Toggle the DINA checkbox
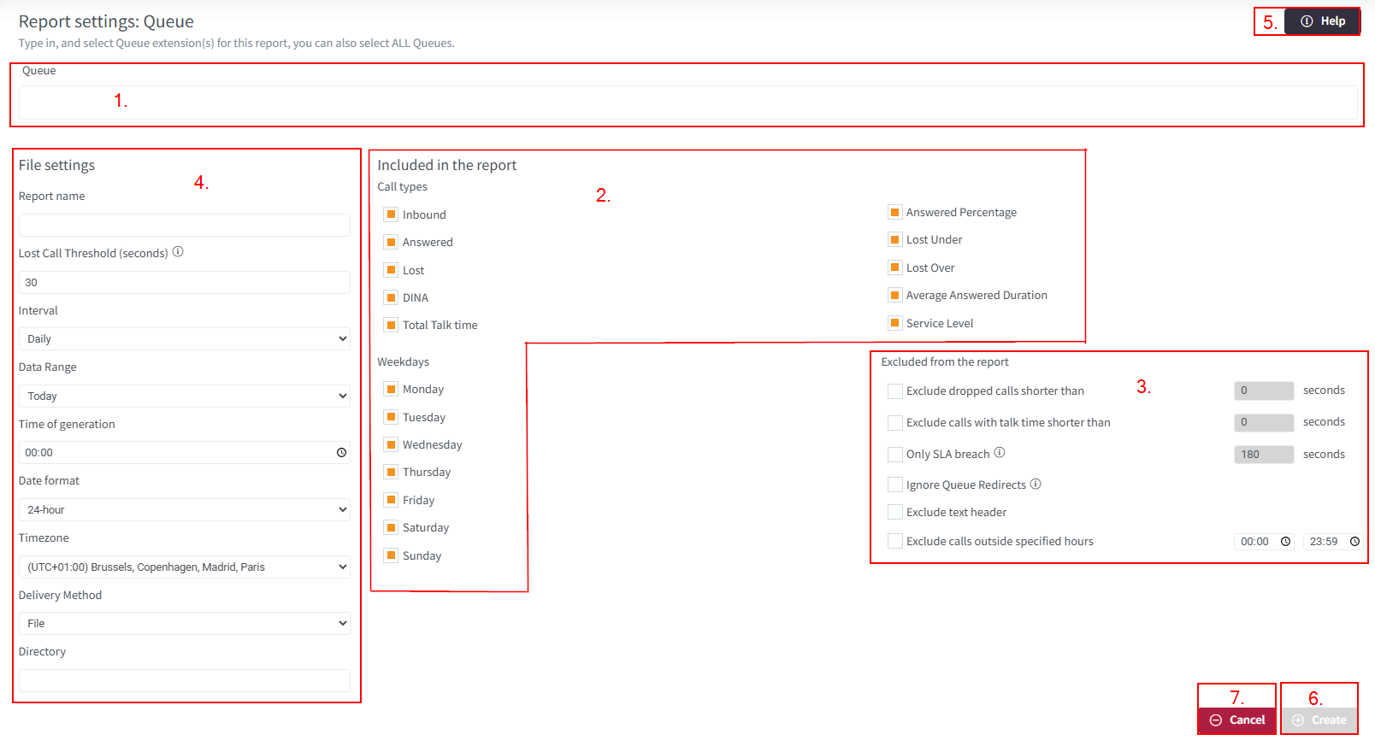1375x752 pixels. click(391, 297)
